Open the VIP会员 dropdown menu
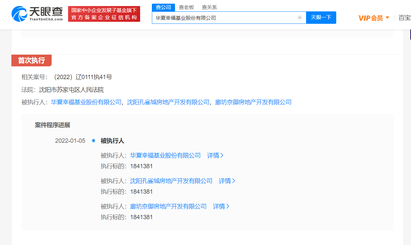Screen dimensions: 411x245 374,18
